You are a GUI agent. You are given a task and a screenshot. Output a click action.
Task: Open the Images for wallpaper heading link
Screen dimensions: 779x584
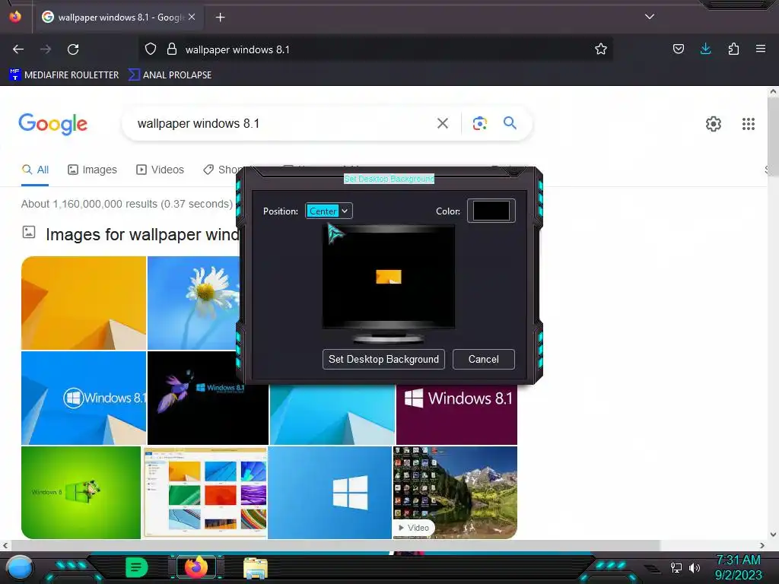142,234
